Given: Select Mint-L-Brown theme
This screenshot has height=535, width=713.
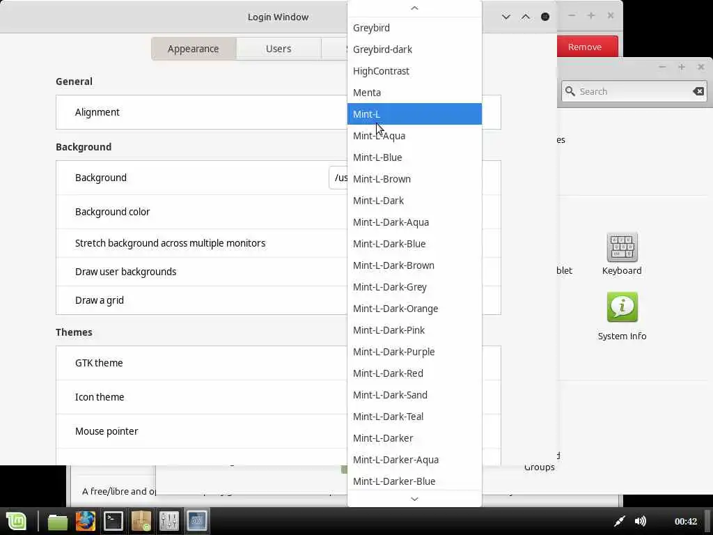Looking at the screenshot, I should (x=414, y=179).
